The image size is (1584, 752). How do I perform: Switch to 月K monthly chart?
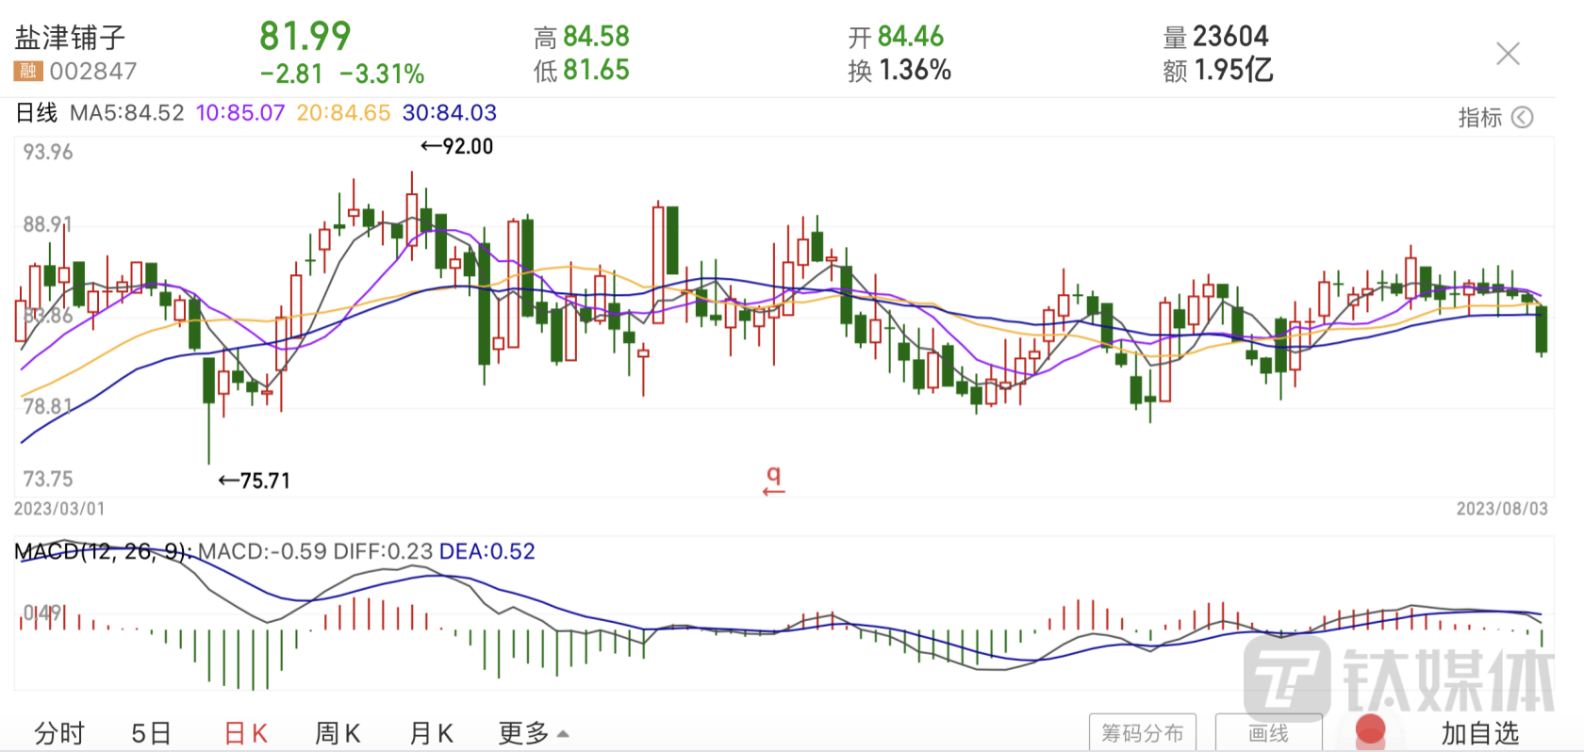(x=431, y=733)
